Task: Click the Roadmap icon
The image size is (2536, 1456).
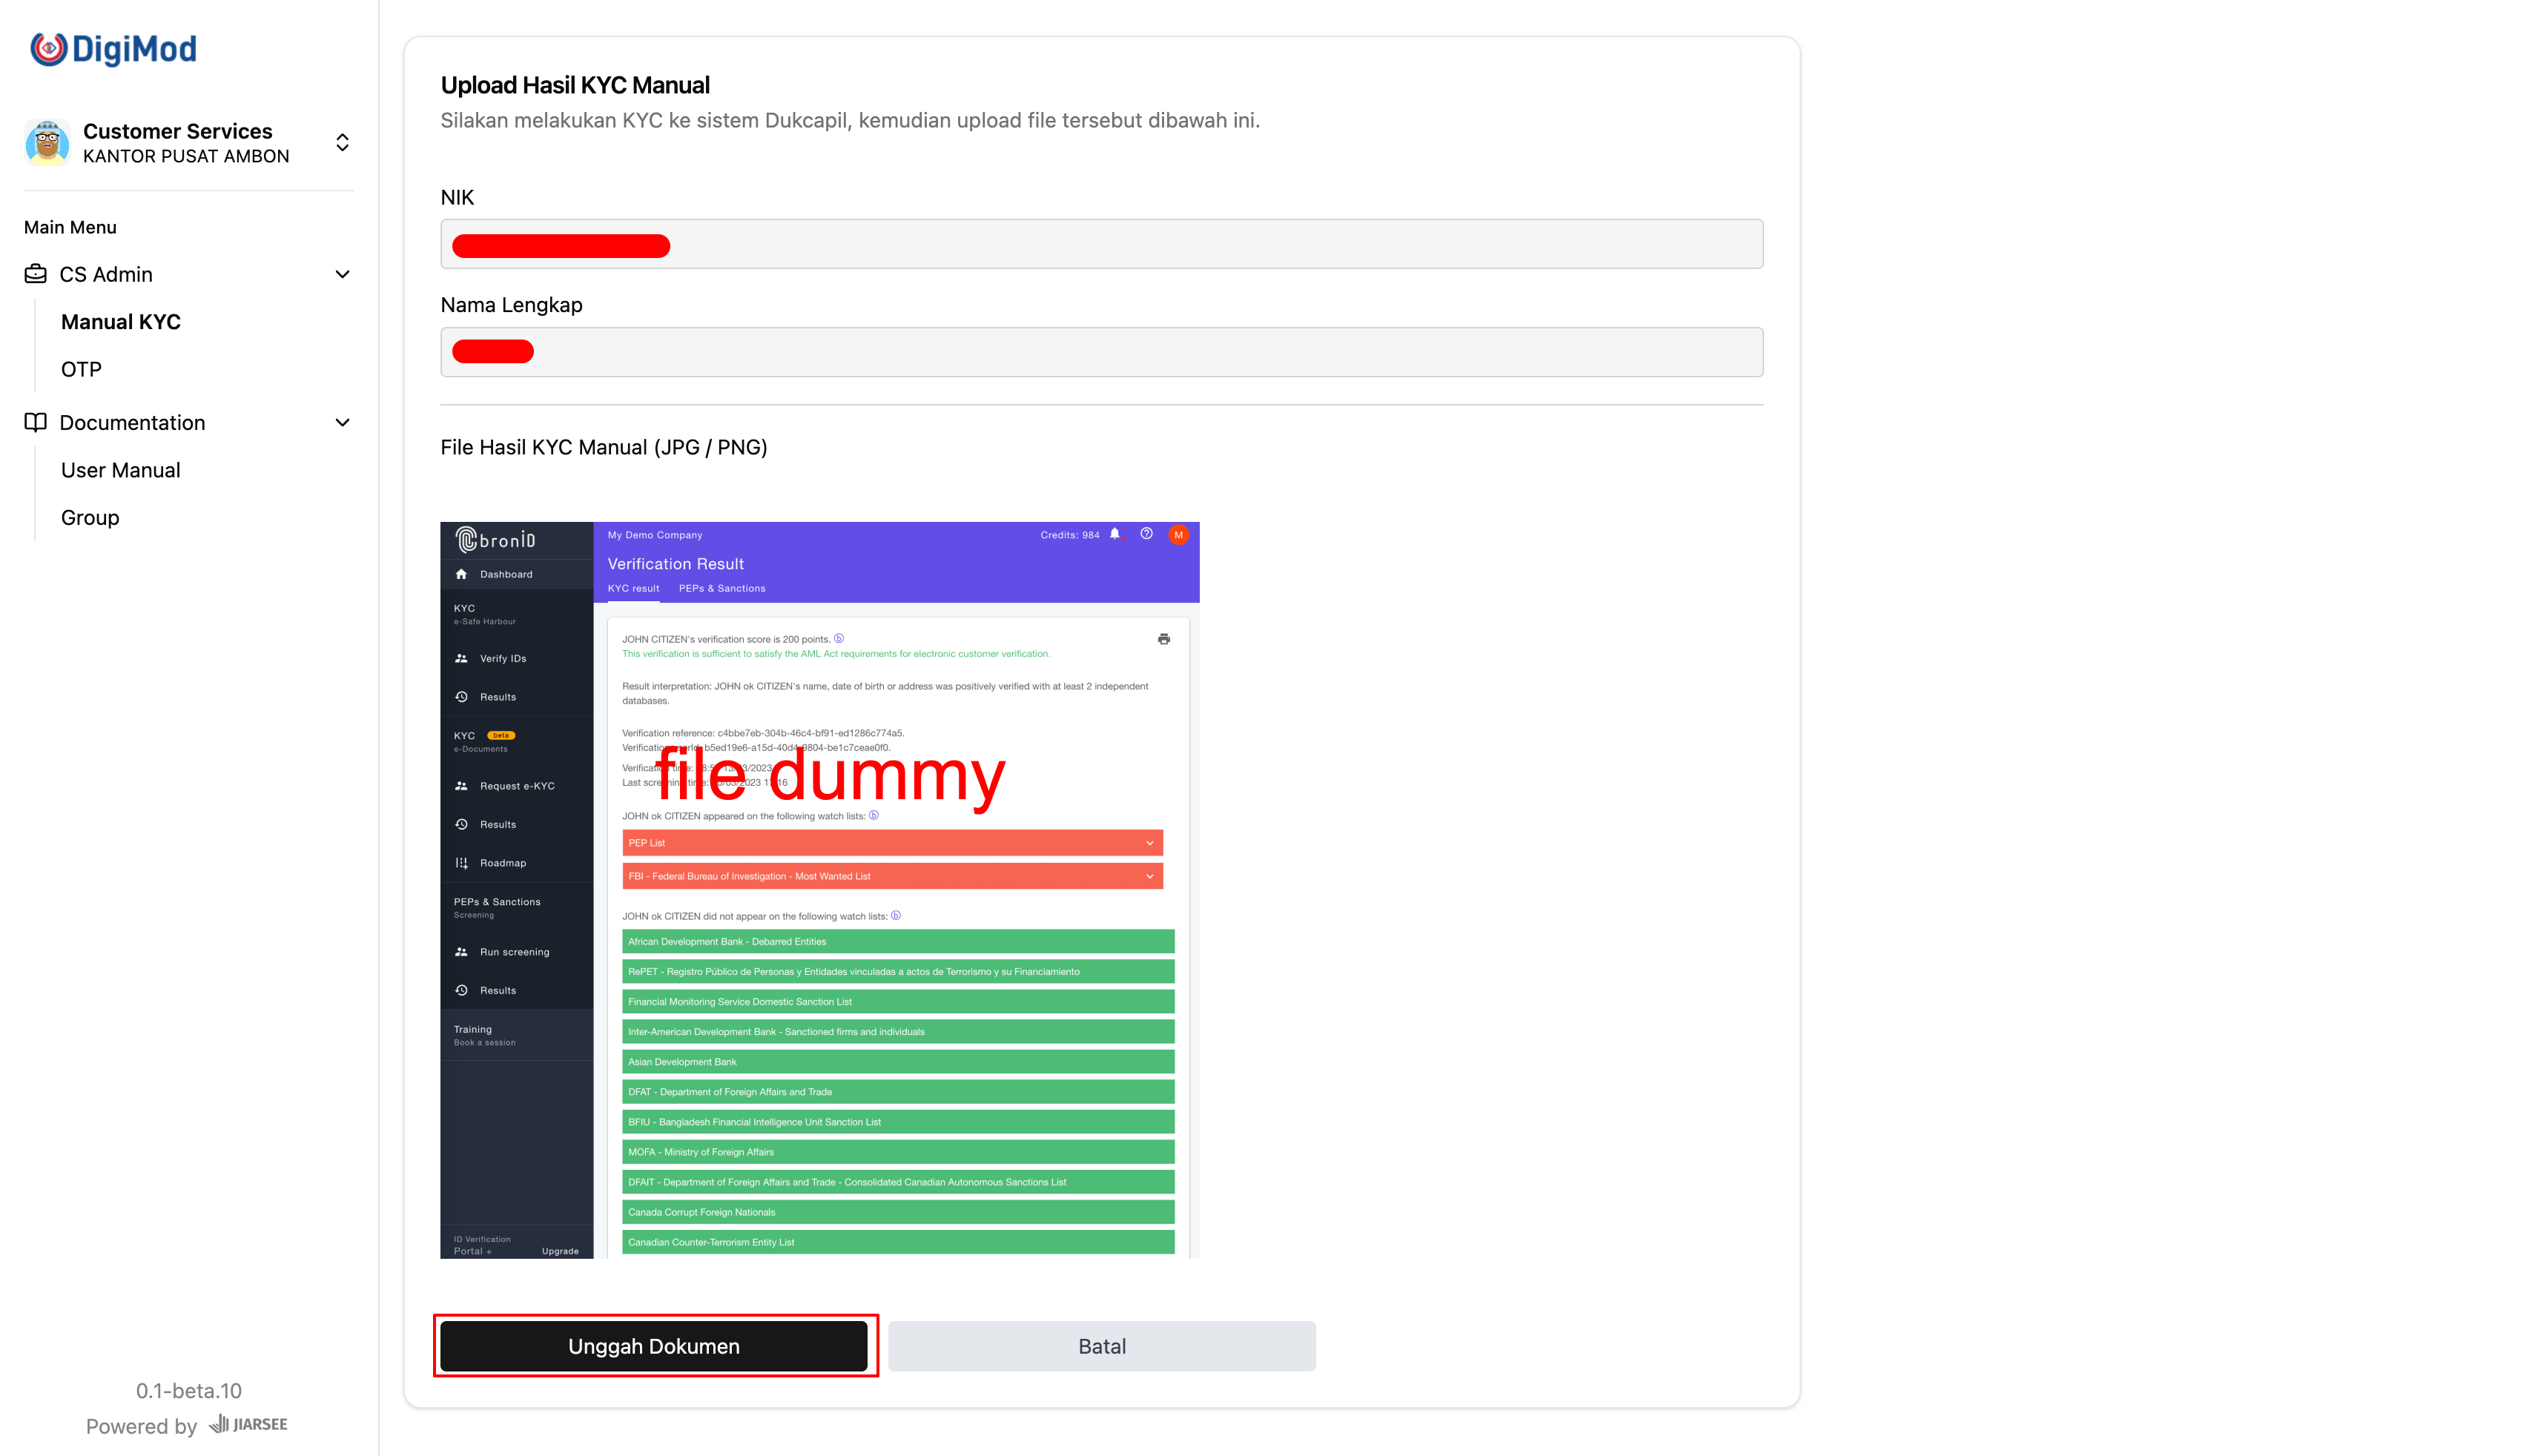Action: (x=462, y=862)
